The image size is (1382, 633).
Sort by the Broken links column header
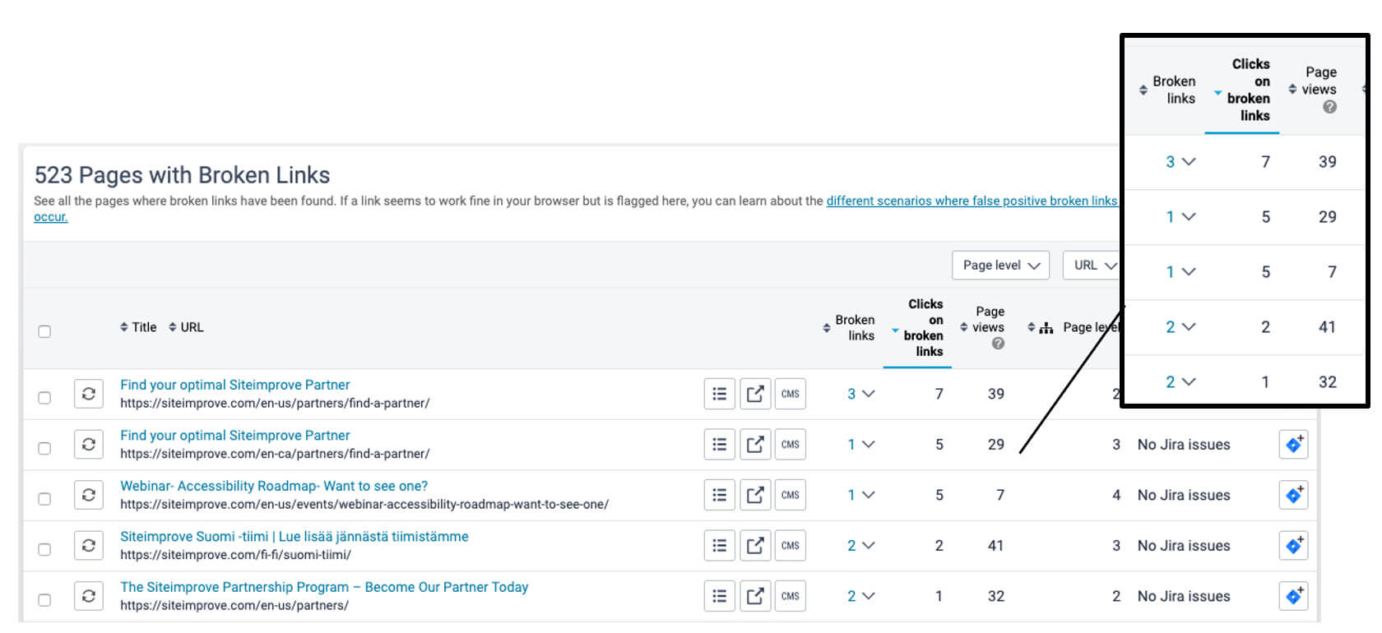click(x=853, y=327)
